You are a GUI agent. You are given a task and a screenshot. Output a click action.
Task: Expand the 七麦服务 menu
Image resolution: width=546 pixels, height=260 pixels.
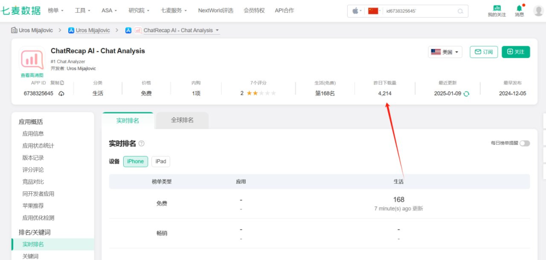point(174,11)
